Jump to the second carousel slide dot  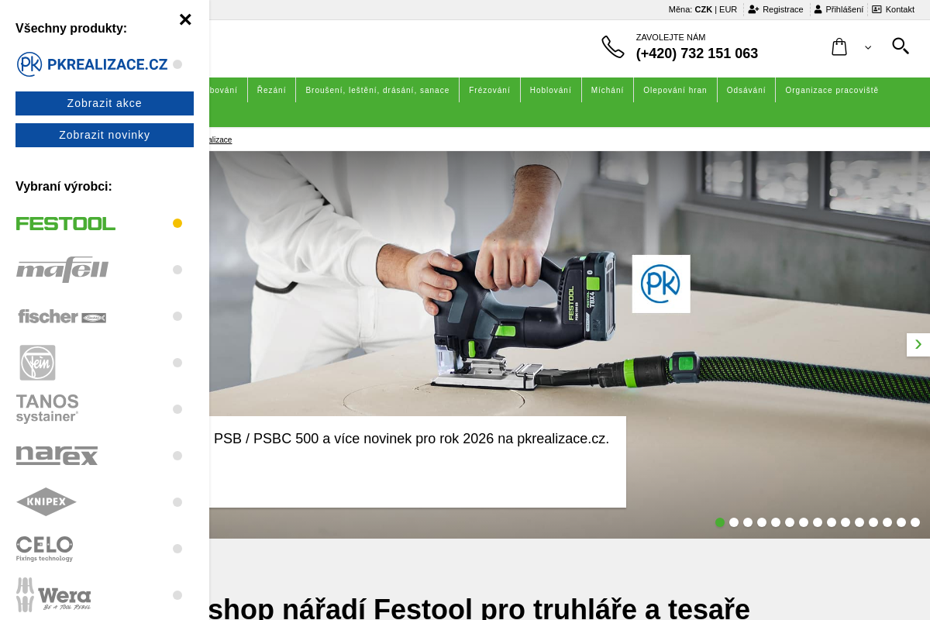click(734, 522)
